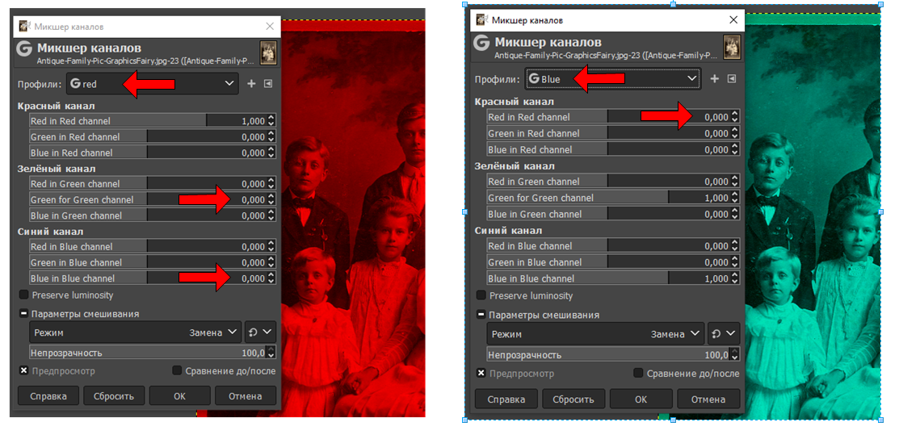The height and width of the screenshot is (435, 899).
Task: Open blend-space switch dropdown in Blue-profile dialog
Action: (725, 333)
